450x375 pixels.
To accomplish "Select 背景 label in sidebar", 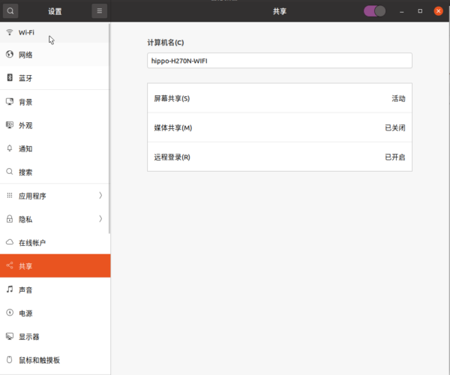I will click(x=25, y=102).
